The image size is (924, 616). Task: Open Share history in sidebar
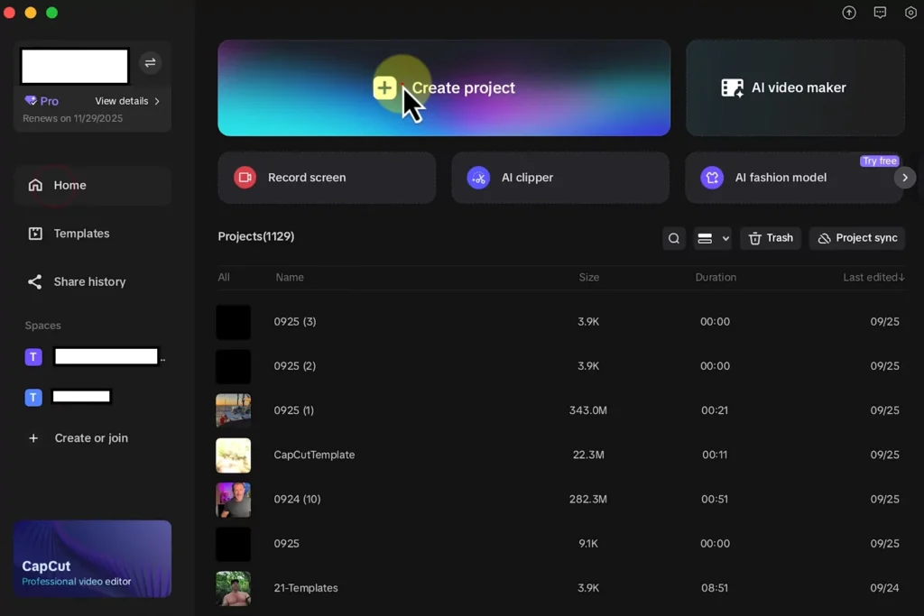pyautogui.click(x=89, y=281)
